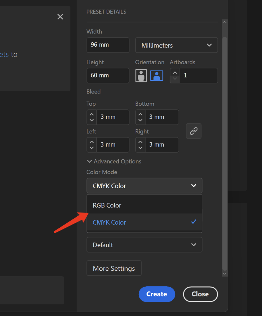Decrease the Right bleed value

[x=141, y=148]
